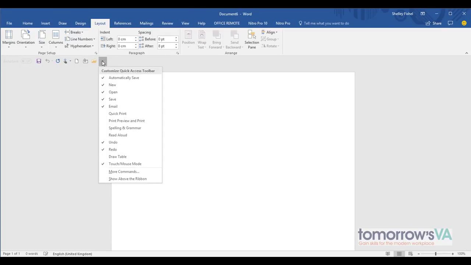Check Quick Print in the customize menu
The image size is (471, 265).
click(130, 114)
